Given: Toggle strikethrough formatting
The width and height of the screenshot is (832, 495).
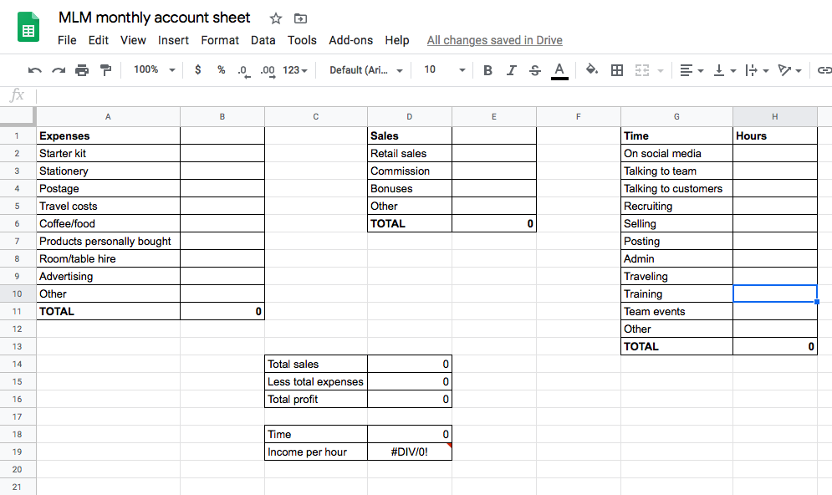Looking at the screenshot, I should pos(535,70).
